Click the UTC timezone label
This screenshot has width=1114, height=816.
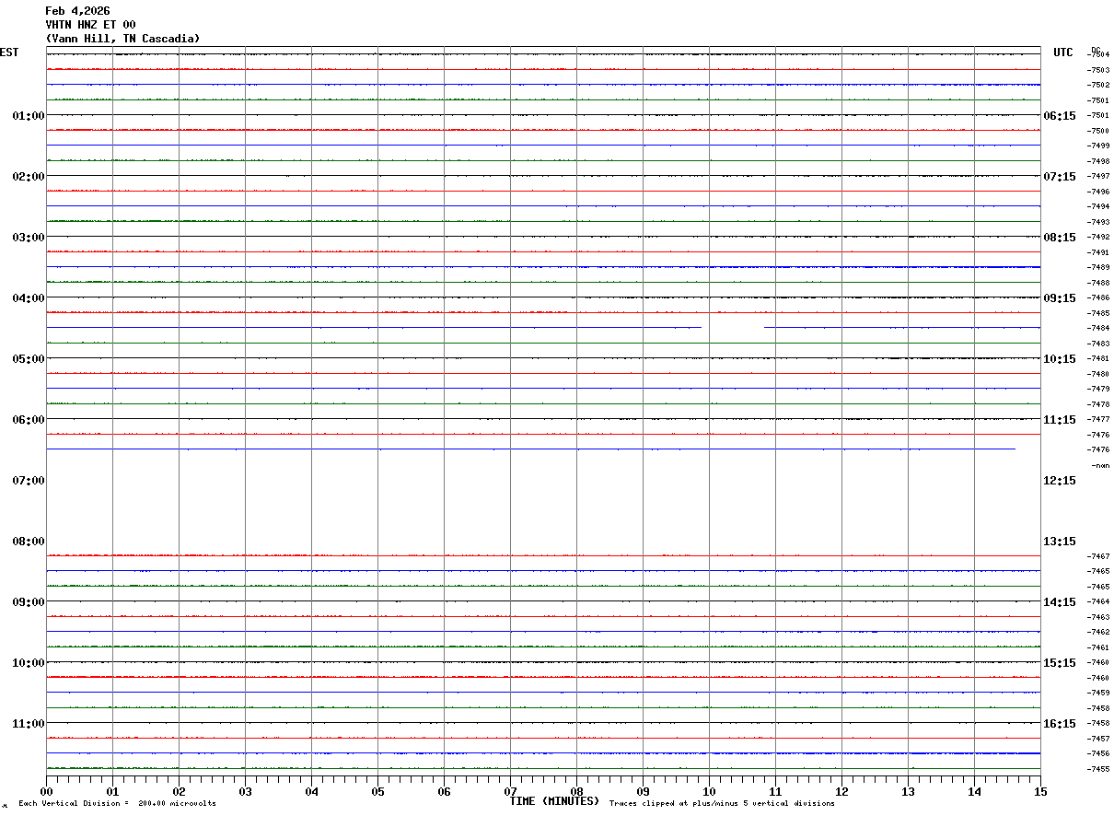pos(1062,52)
